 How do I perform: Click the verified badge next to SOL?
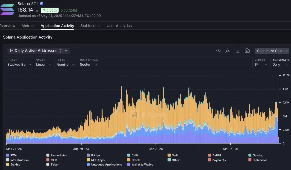(42, 3)
